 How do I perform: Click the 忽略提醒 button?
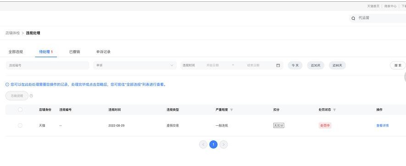[17, 96]
